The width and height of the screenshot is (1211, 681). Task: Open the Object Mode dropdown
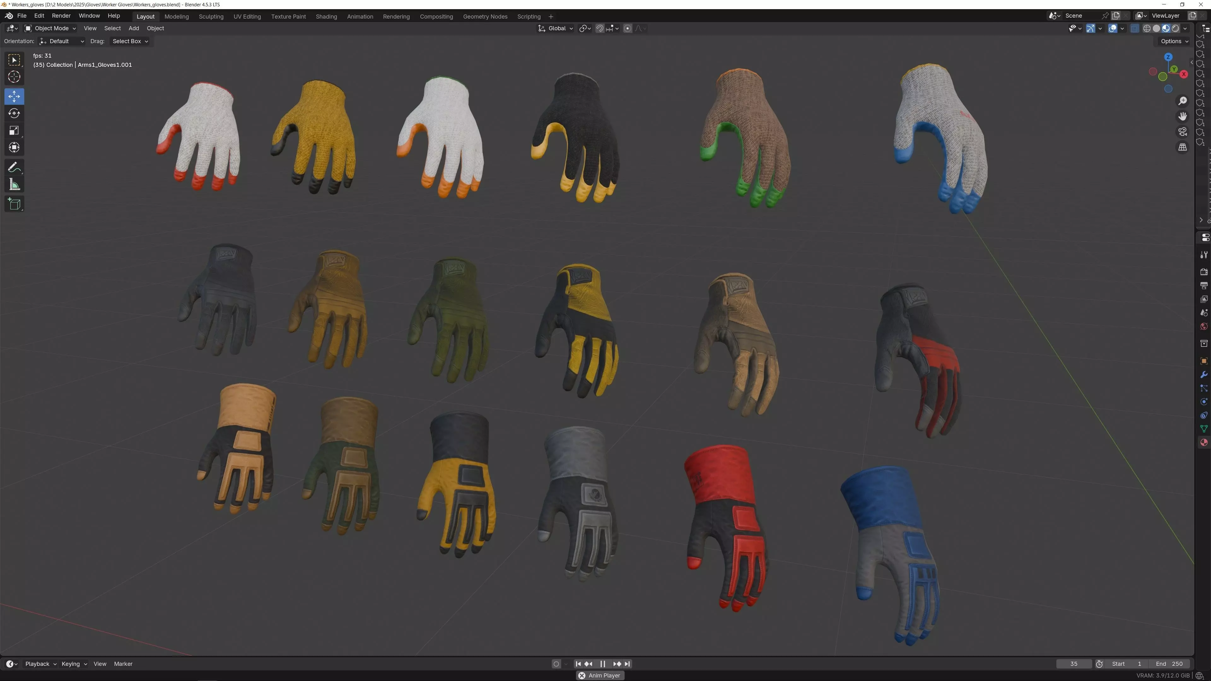coord(50,29)
